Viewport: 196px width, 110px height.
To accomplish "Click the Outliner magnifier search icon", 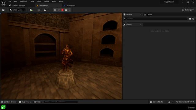I will tap(125, 19).
